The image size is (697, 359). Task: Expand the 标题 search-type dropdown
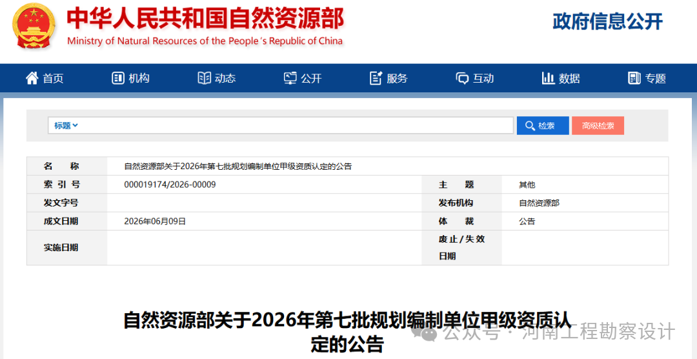66,126
